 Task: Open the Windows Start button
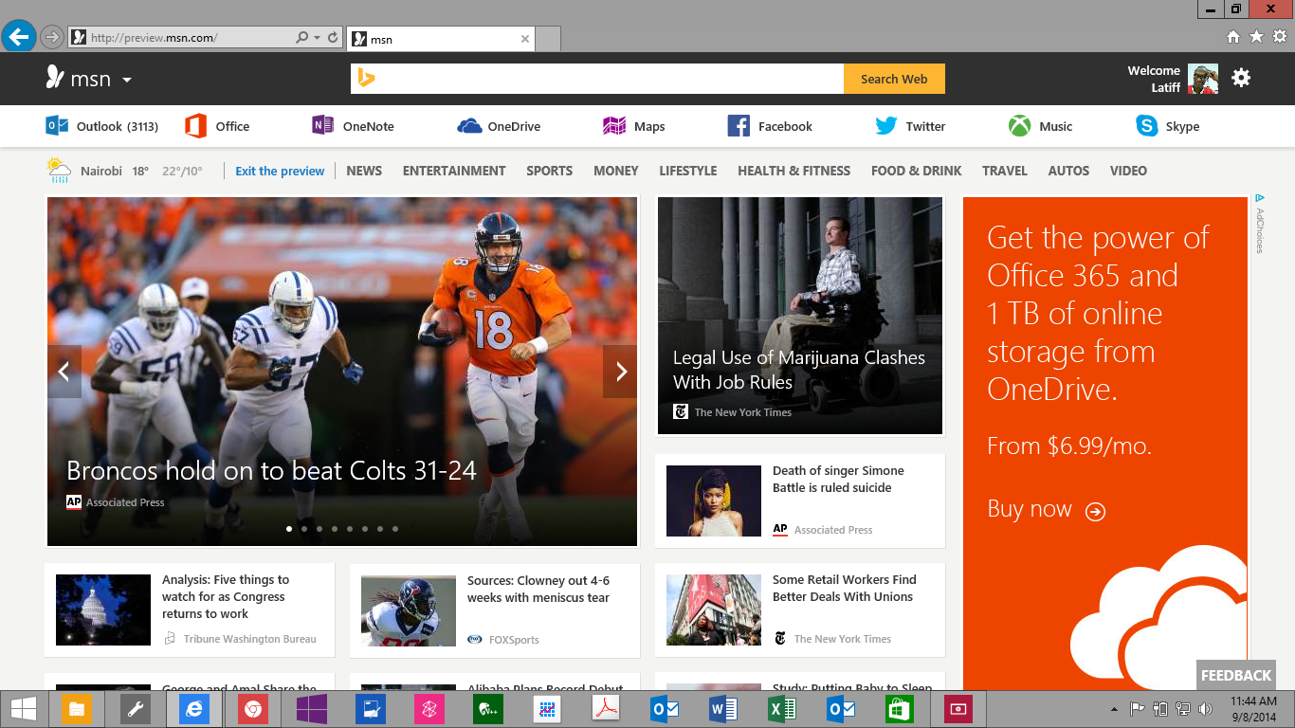coord(24,708)
